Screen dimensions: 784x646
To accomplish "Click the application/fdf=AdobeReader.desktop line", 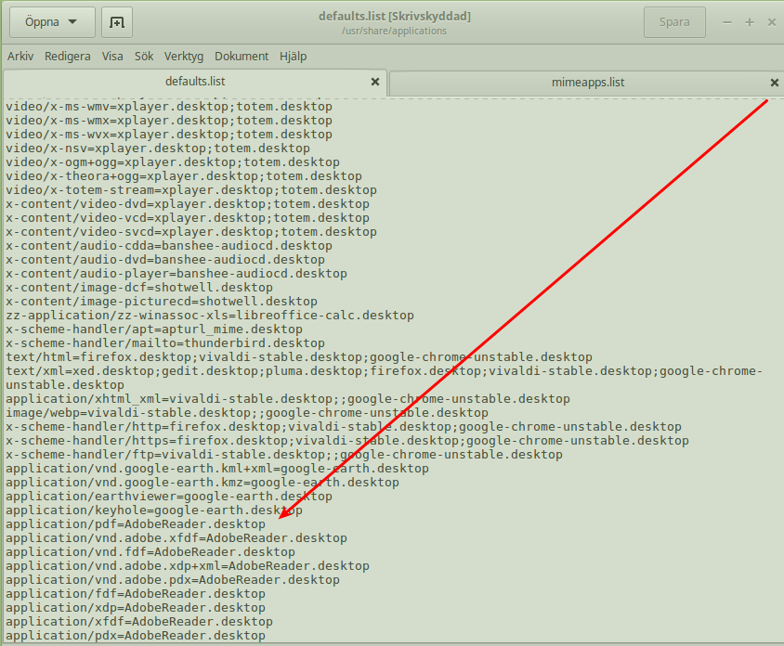I will pos(136,595).
